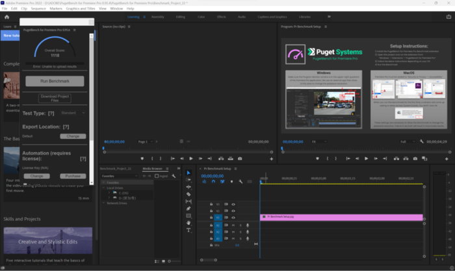Click the Run Benchmark button
Viewport: 455px width, 271px height.
click(55, 81)
